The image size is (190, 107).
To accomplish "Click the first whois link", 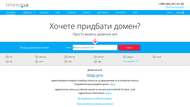I will pyautogui.click(x=112, y=84).
